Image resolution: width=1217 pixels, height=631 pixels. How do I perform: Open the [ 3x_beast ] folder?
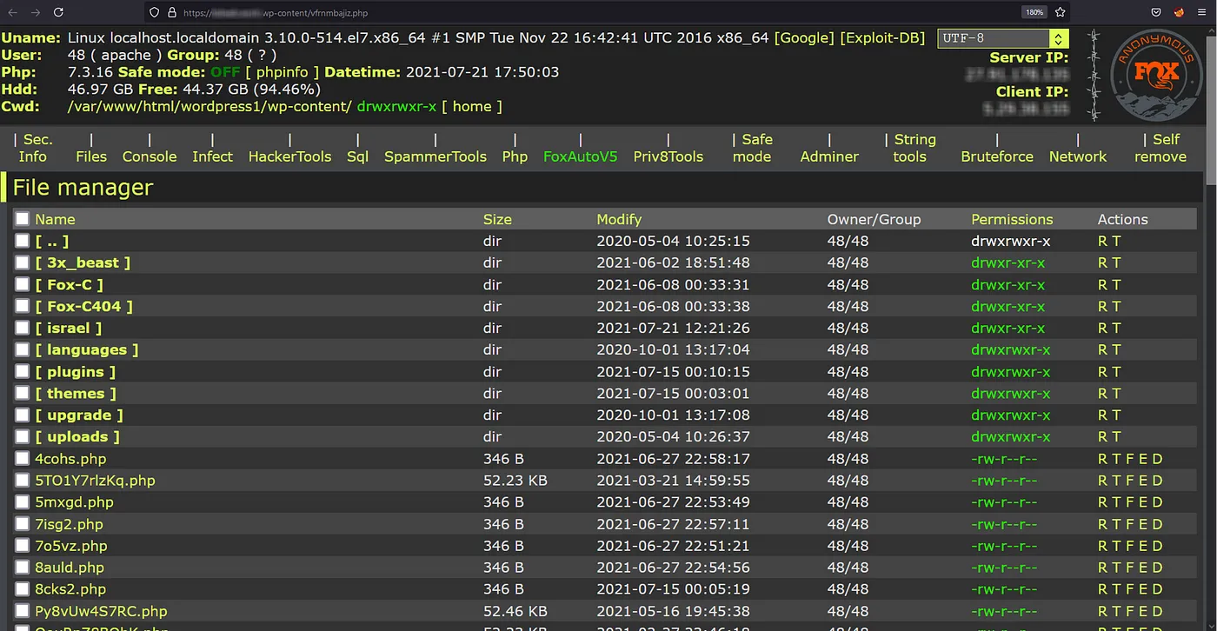83,262
